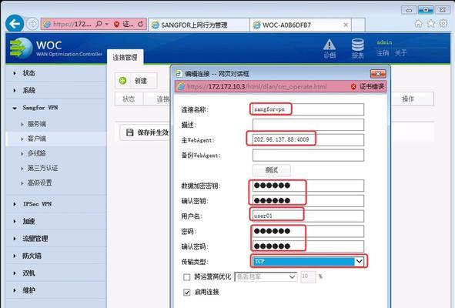Click the green plus 新建 icon
455x308 pixels.
[x=122, y=81]
